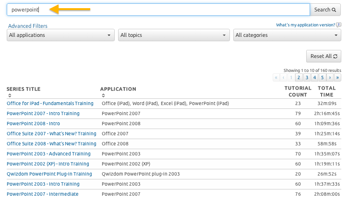
Task: Open the All categories dropdown
Action: coord(287,35)
